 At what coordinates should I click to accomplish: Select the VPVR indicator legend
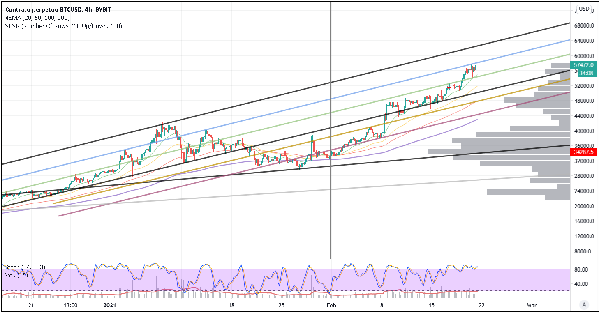64,26
